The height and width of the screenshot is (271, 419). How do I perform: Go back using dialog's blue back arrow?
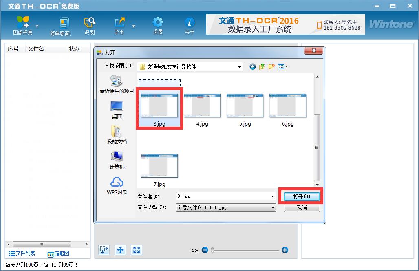pyautogui.click(x=253, y=66)
